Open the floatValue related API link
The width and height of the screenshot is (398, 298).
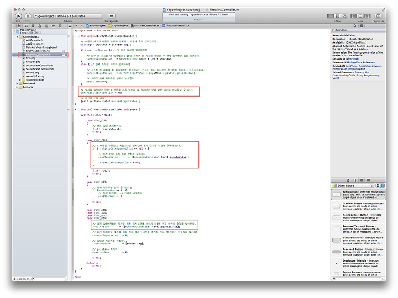click(x=364, y=66)
